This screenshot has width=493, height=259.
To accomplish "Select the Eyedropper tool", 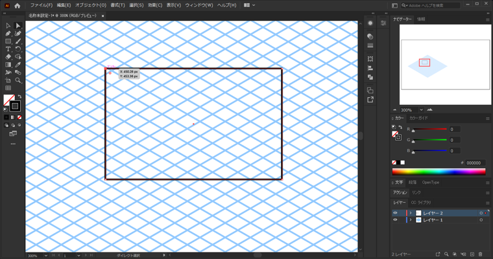I will (18, 65).
